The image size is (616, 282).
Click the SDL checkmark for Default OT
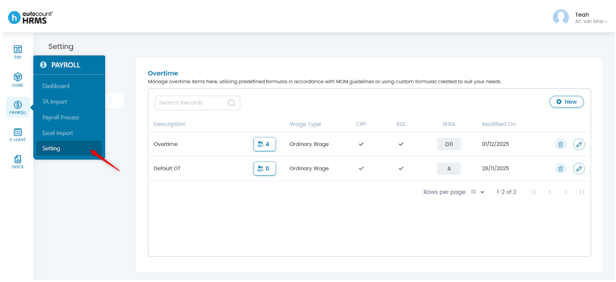tap(401, 168)
